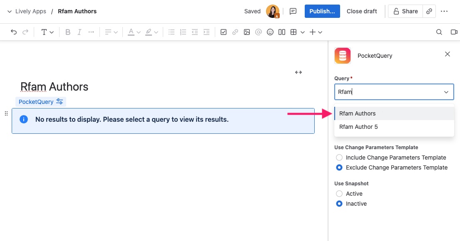Insert a link
The height and width of the screenshot is (241, 460).
[x=235, y=32]
